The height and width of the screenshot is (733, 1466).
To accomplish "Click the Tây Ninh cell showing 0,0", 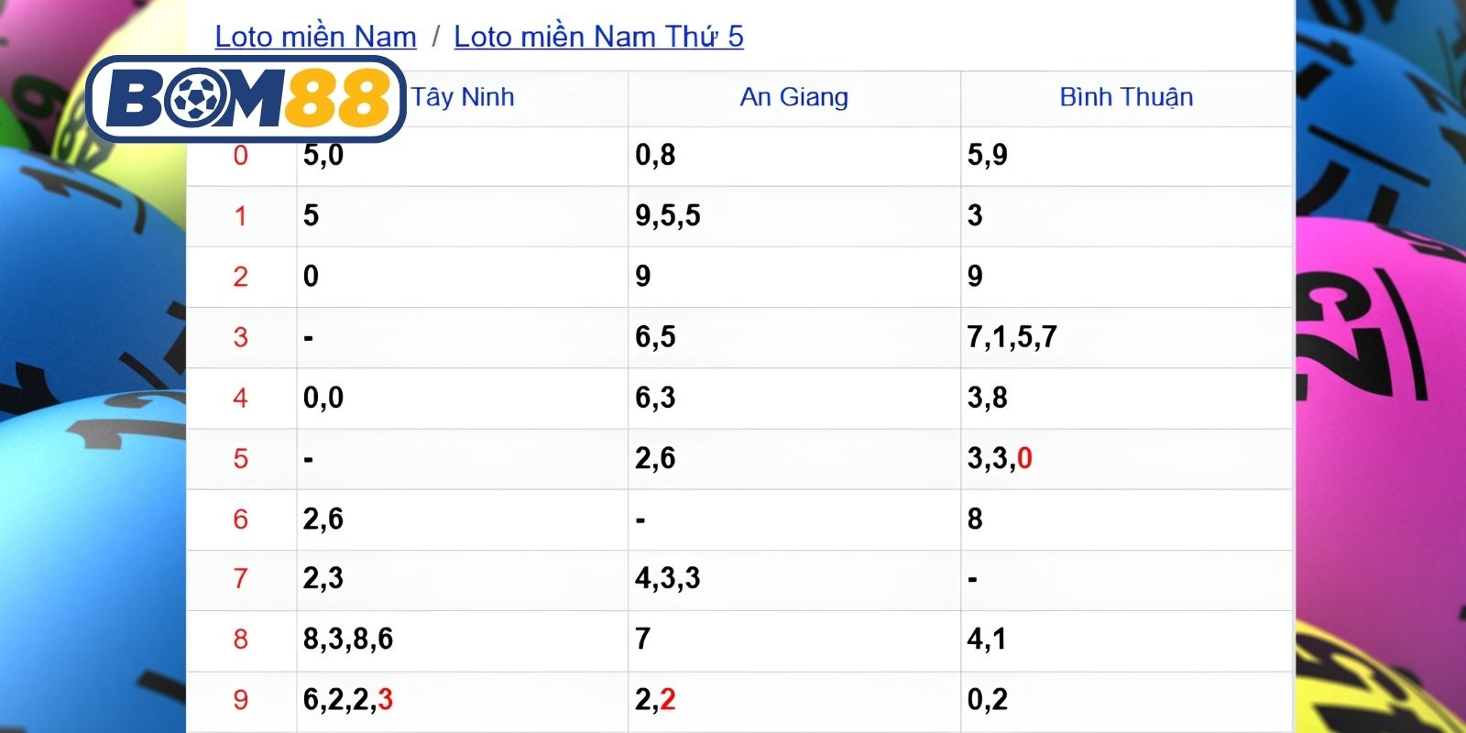I will point(463,398).
